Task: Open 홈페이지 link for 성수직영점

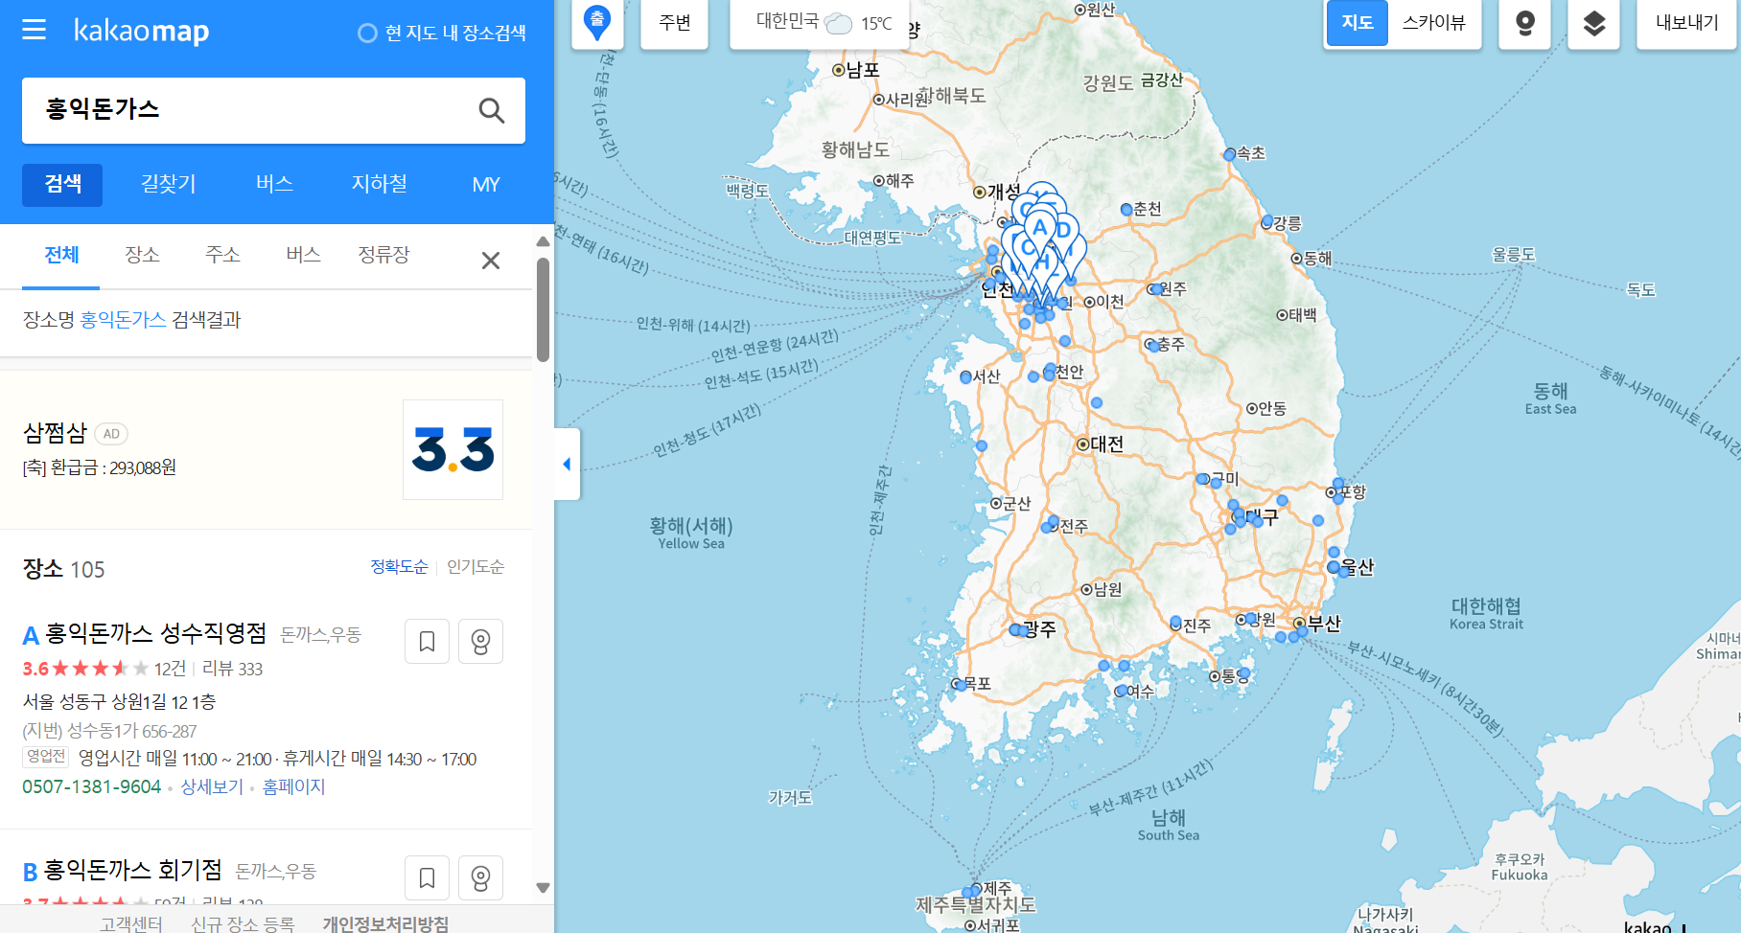Action: click(294, 786)
